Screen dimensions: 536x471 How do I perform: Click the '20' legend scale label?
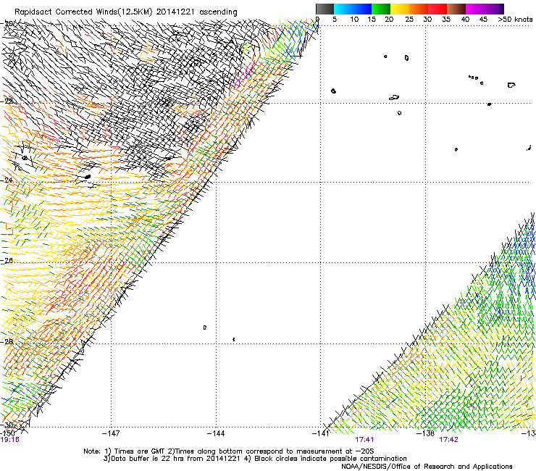coord(389,19)
